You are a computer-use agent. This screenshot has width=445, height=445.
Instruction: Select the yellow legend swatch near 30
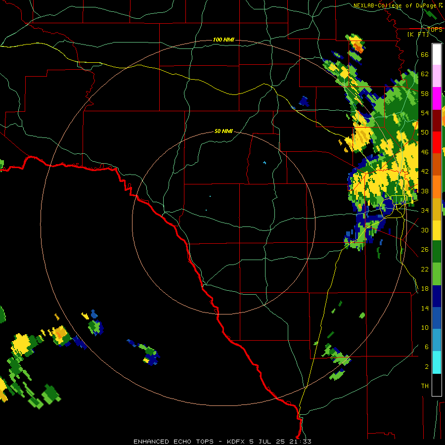[437, 230]
